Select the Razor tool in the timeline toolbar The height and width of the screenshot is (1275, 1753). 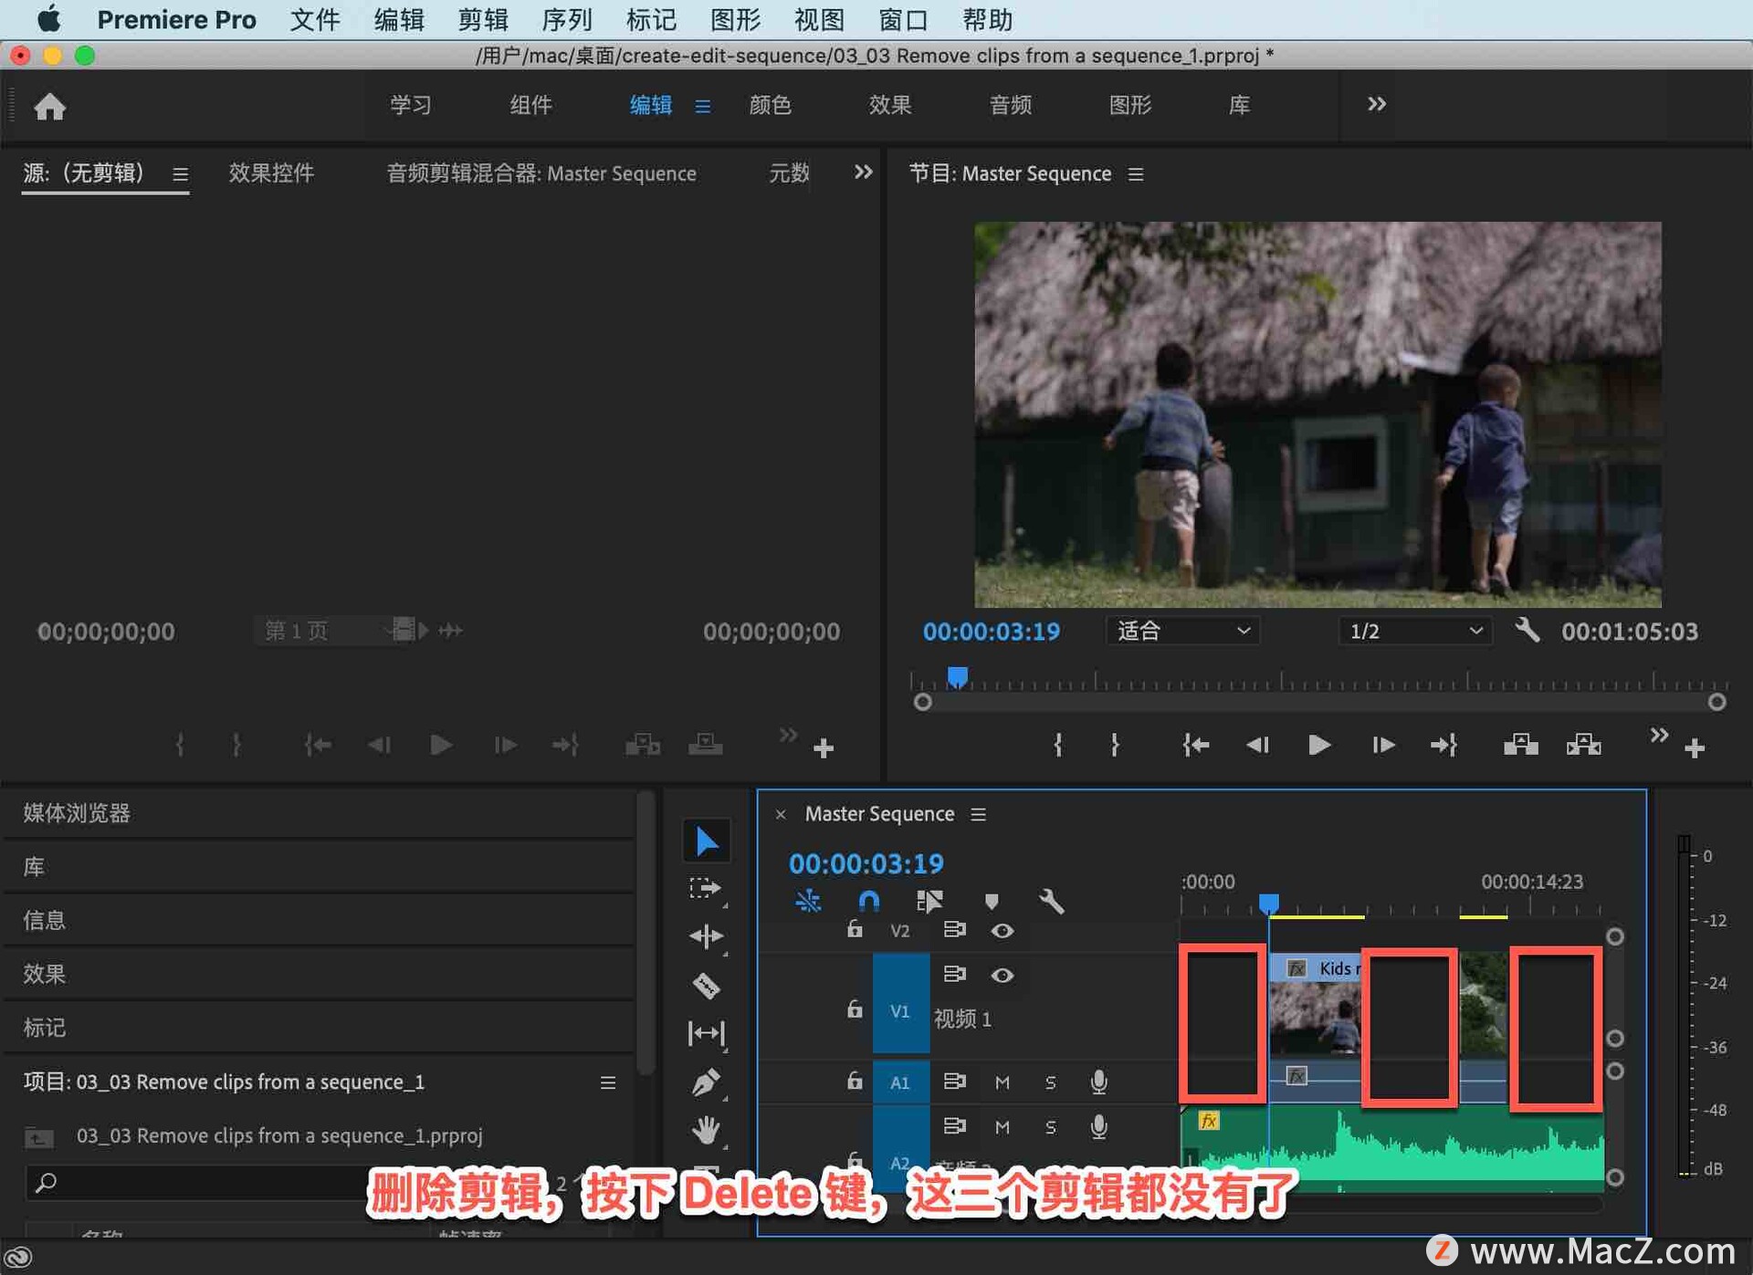706,986
